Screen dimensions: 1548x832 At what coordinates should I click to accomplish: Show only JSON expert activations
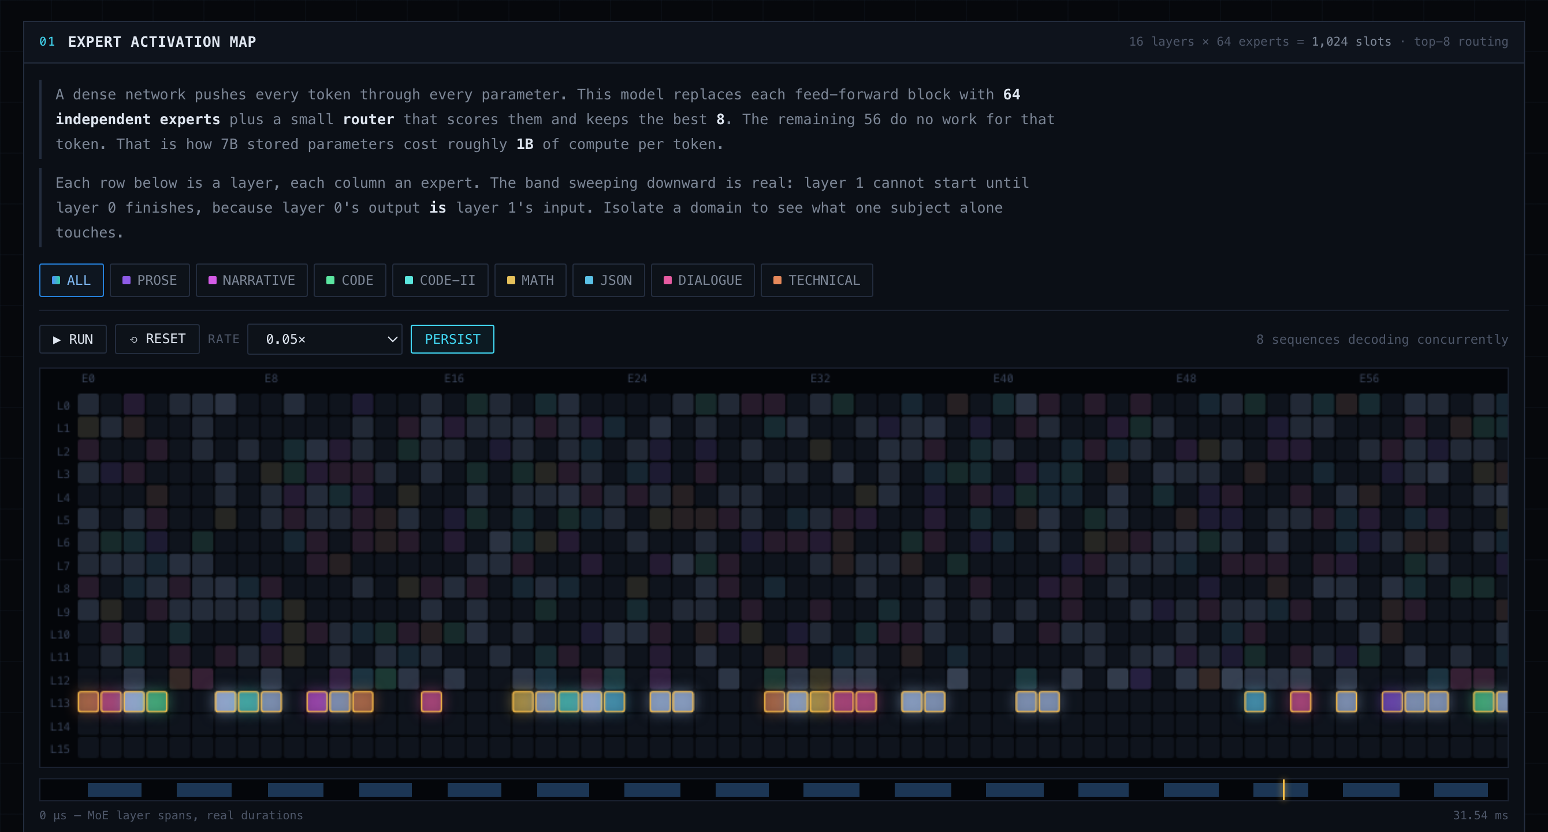click(608, 280)
